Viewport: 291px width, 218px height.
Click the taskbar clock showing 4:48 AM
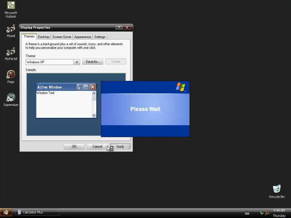[279, 210]
